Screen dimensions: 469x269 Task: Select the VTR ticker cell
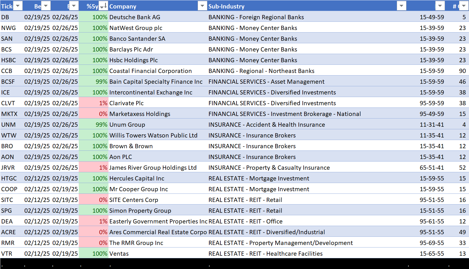click(12, 253)
